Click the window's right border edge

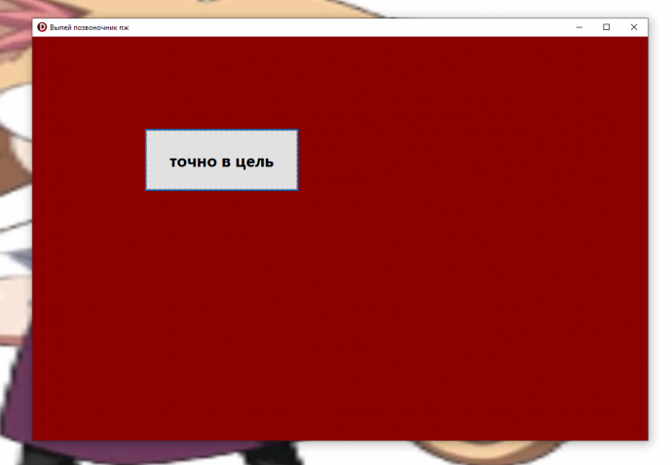648,243
